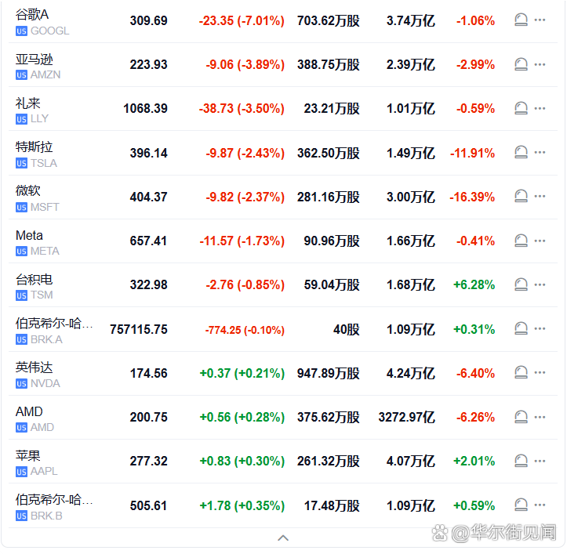Select the market cap 4.24万亿
This screenshot has width=567, height=554.
tap(411, 373)
